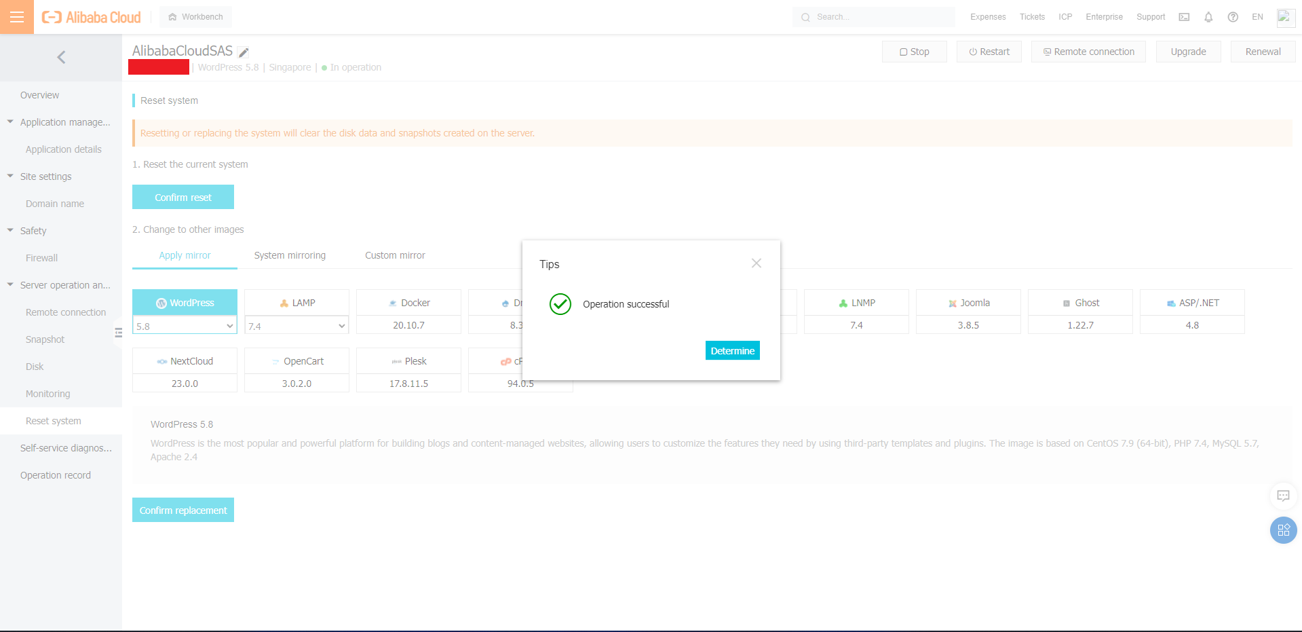Click the Determine button in the dialog
The width and height of the screenshot is (1302, 632).
pyautogui.click(x=733, y=350)
